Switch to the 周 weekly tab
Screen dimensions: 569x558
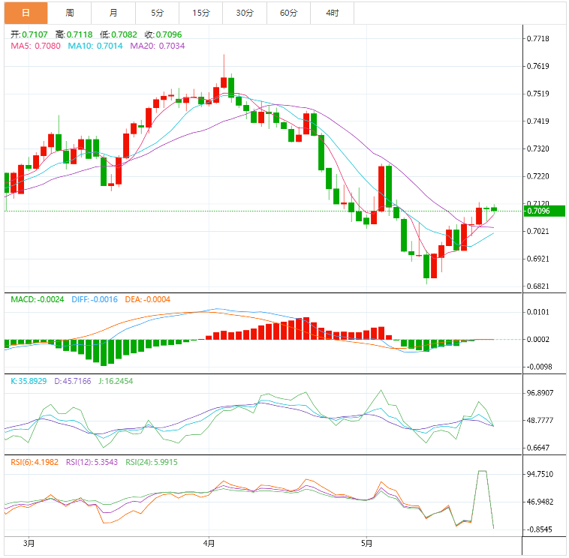[x=70, y=13]
